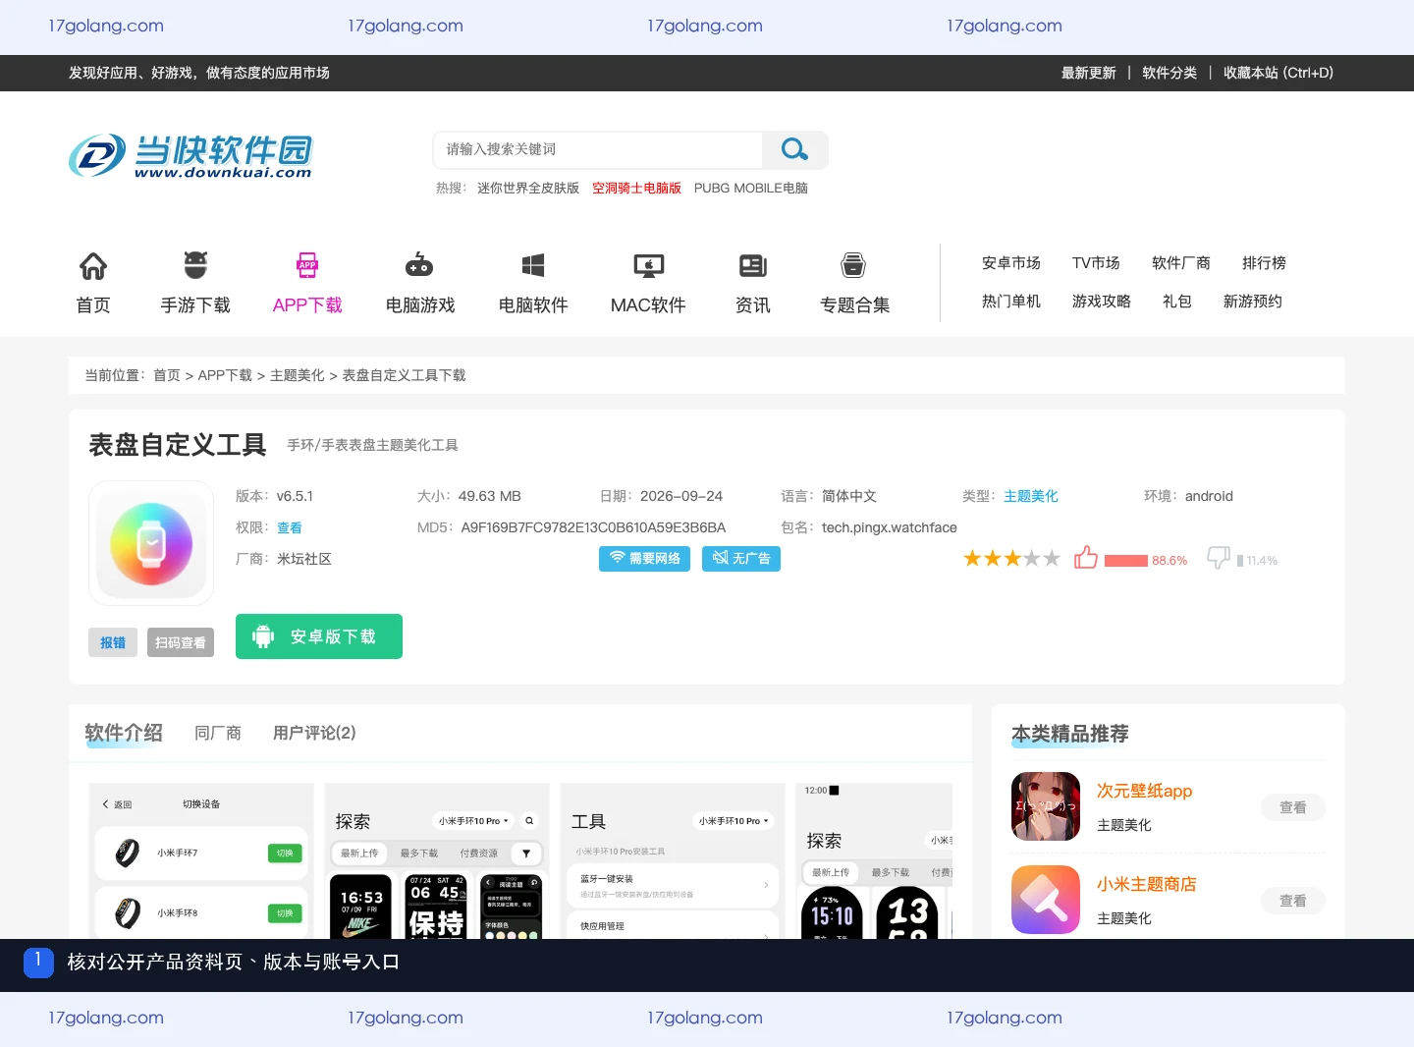Click vendor name 米坛社区

coord(304,559)
